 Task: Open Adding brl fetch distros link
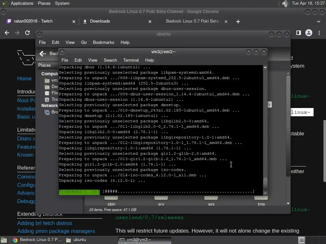[45, 223]
